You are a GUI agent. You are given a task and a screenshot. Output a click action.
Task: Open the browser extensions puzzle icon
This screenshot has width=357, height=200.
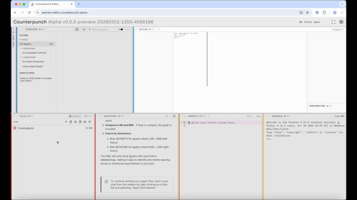pyautogui.click(x=325, y=12)
